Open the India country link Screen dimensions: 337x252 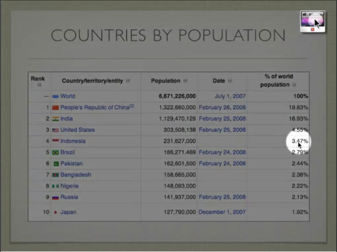(x=67, y=118)
